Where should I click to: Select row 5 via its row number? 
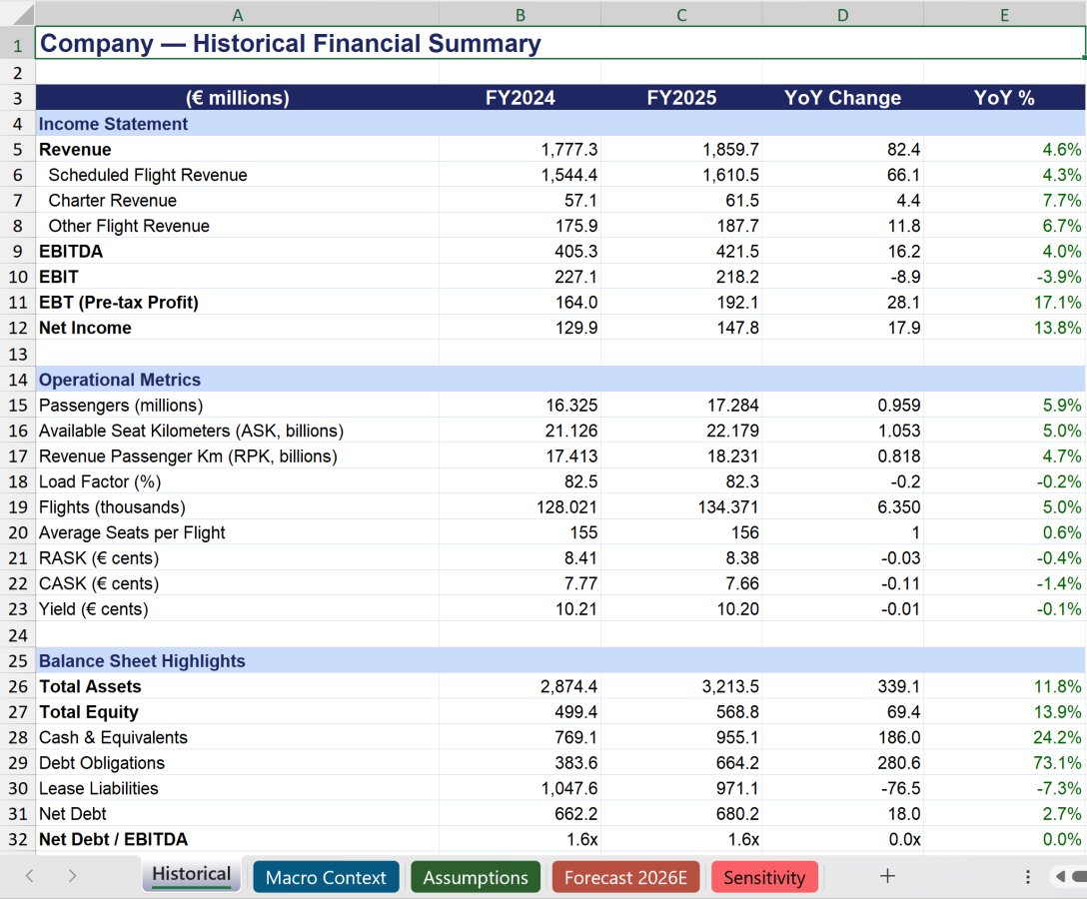point(17,150)
